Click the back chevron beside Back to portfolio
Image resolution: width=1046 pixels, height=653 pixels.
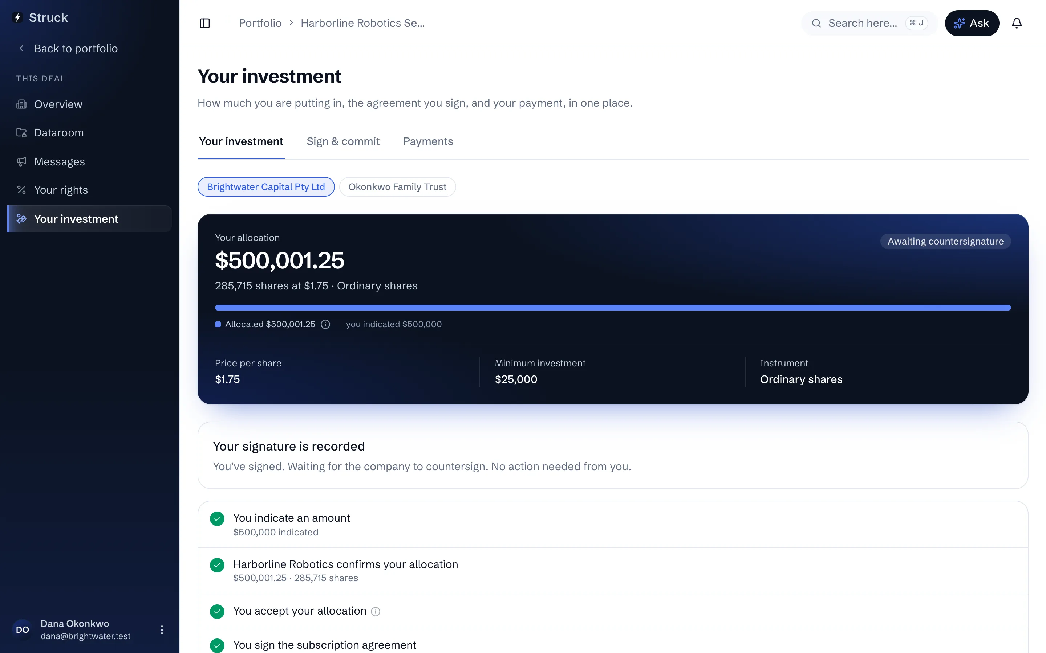tap(21, 48)
